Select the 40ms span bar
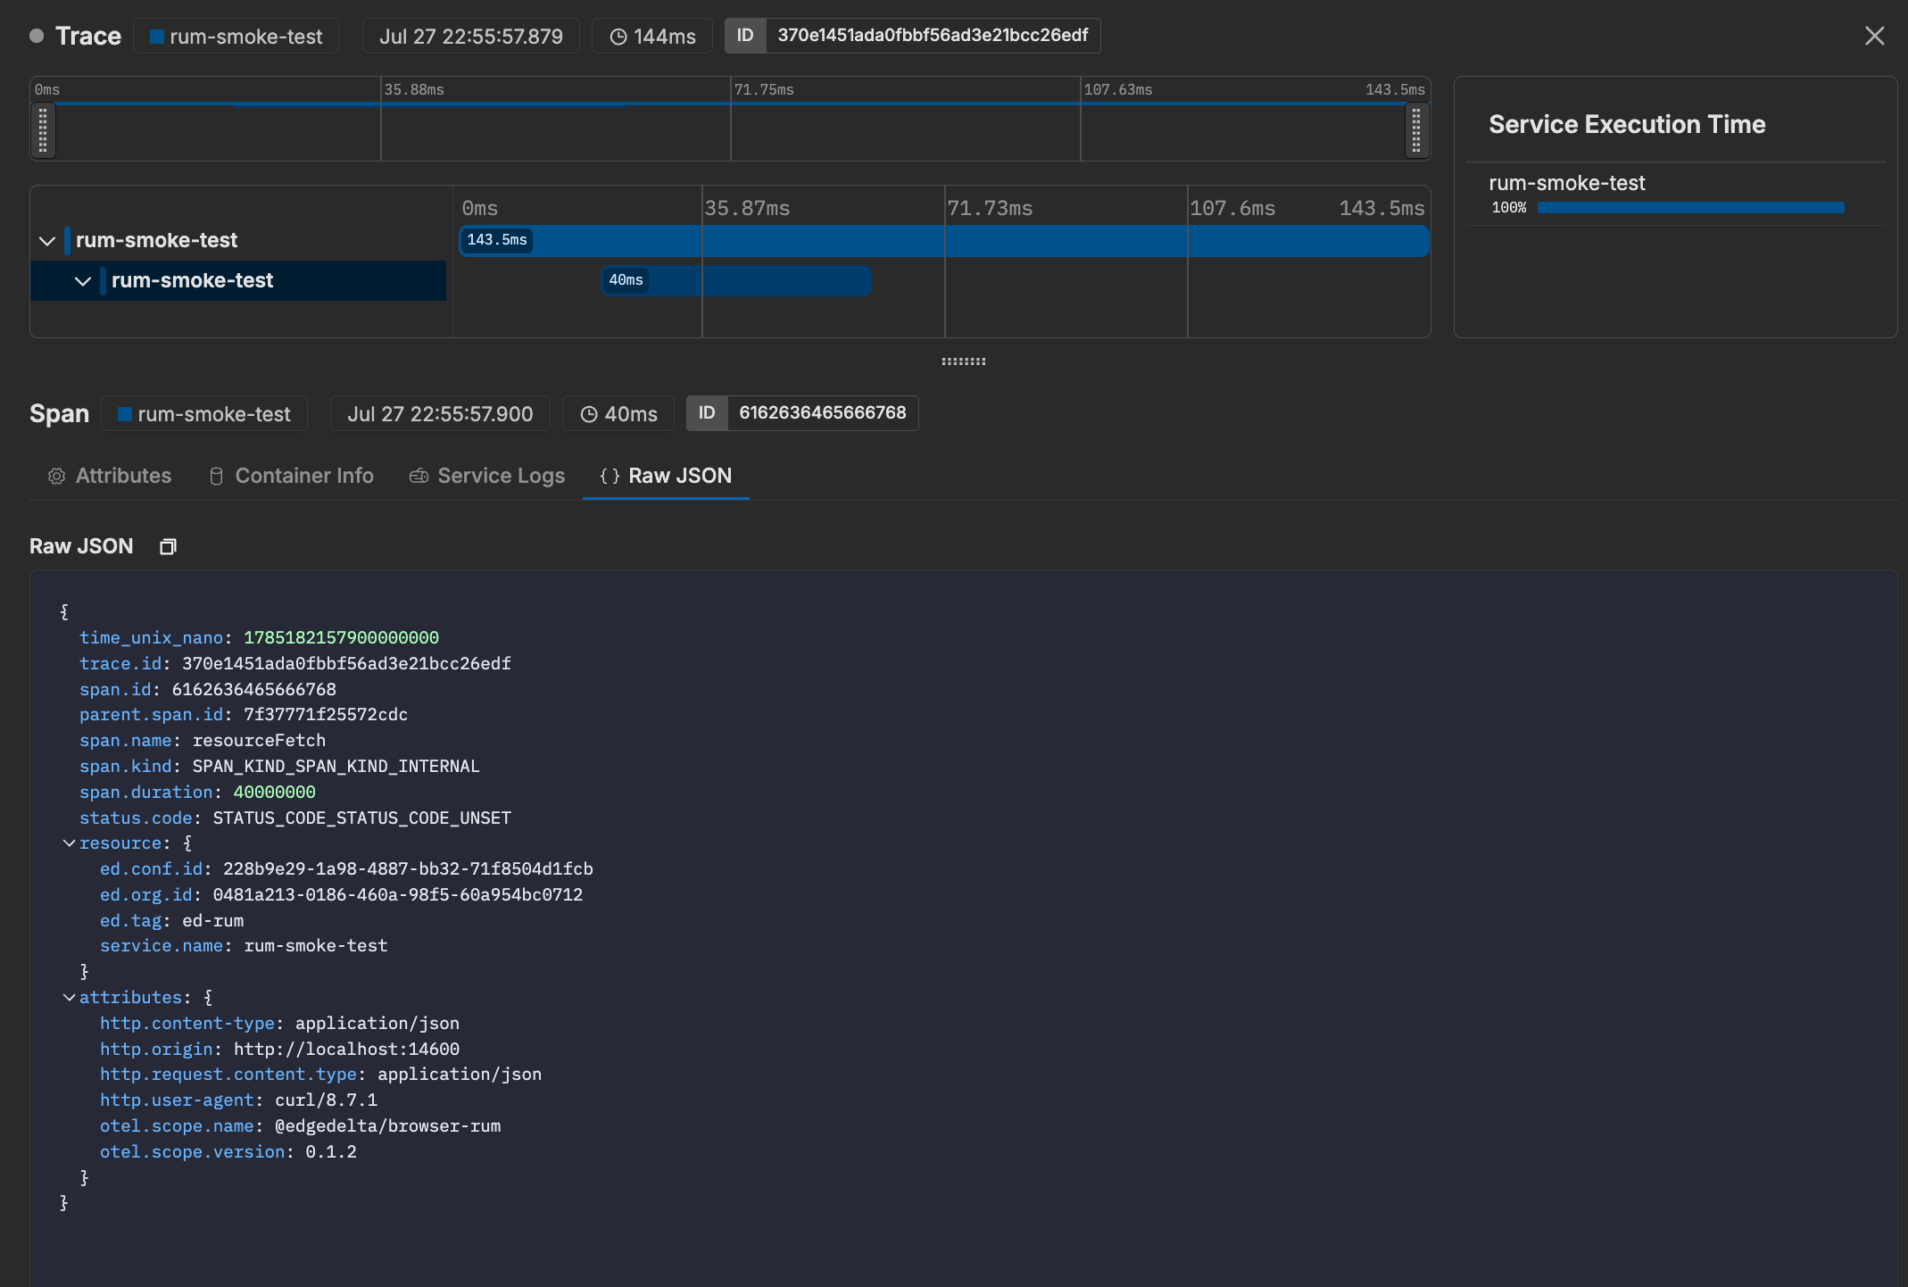The width and height of the screenshot is (1908, 1287). click(736, 280)
